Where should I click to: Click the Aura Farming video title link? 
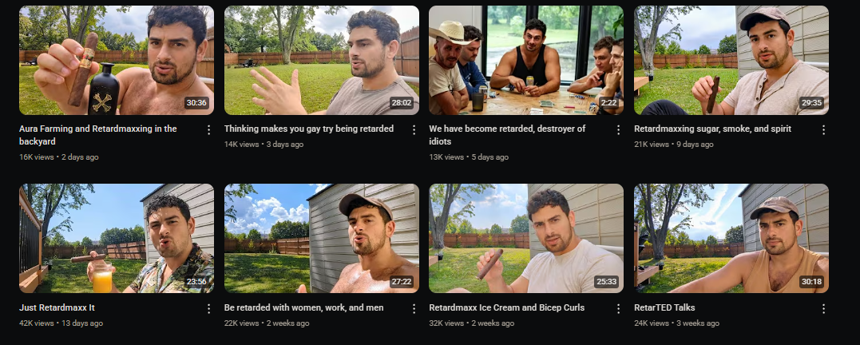coord(97,135)
